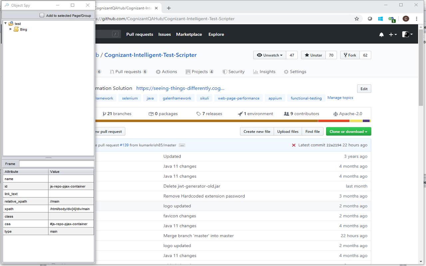Open the CITS extension in Chrome toolbar

pyautogui.click(x=392, y=19)
